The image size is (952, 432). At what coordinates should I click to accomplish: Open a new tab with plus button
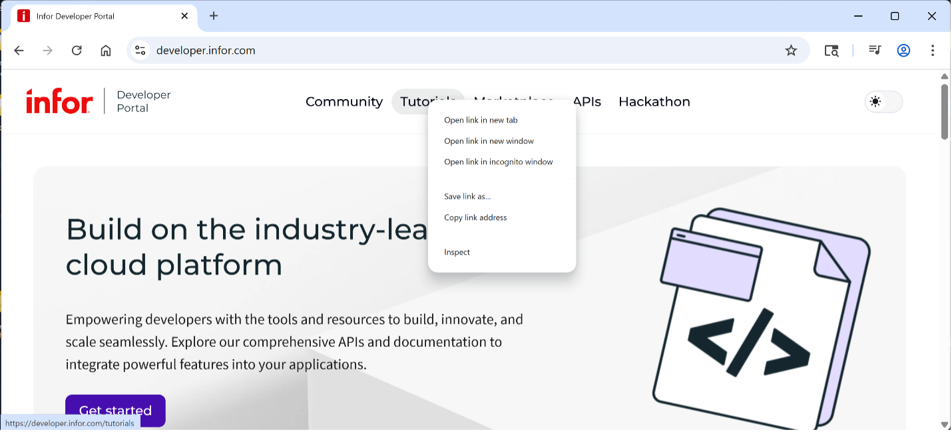click(x=214, y=16)
